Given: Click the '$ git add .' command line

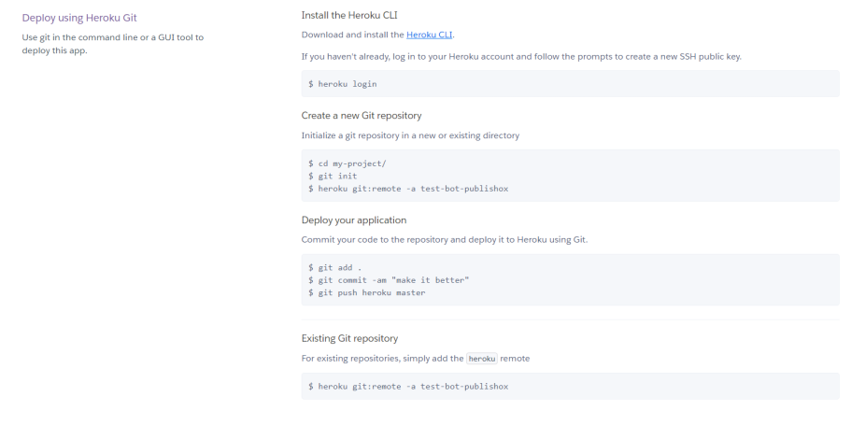Looking at the screenshot, I should (x=334, y=267).
